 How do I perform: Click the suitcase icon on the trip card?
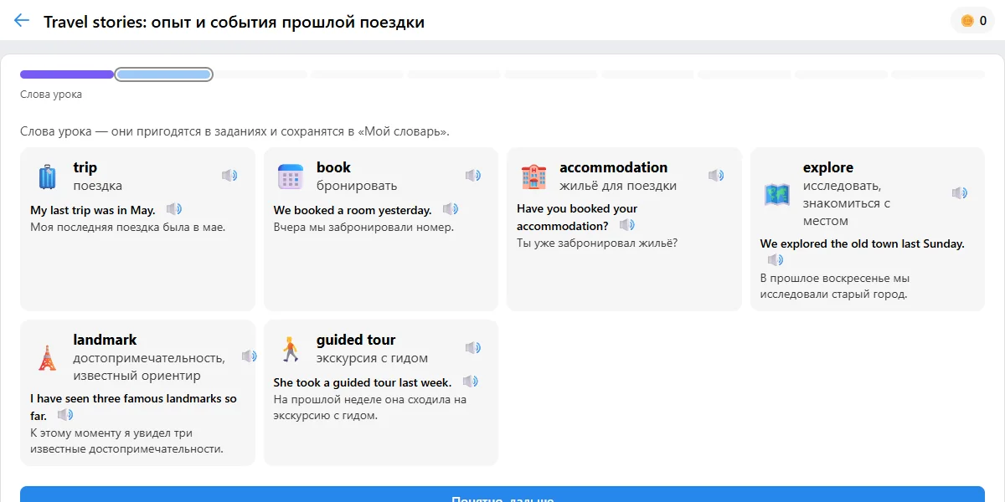point(47,177)
